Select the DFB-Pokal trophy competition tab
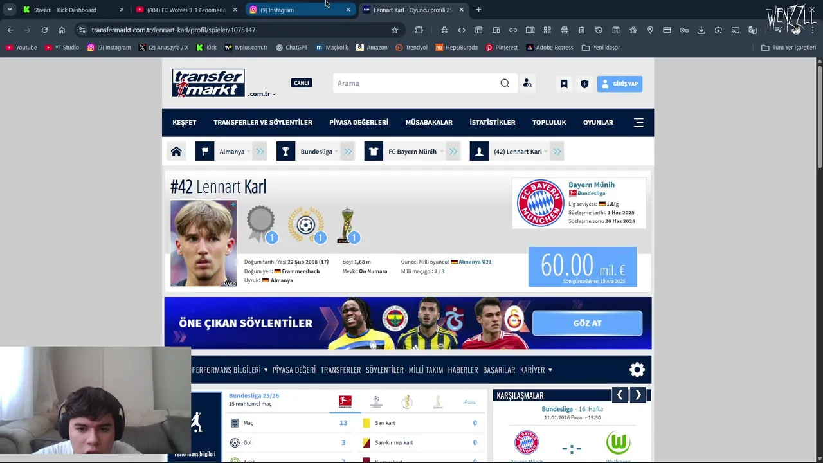Viewport: 823px width, 463px height. click(x=406, y=402)
